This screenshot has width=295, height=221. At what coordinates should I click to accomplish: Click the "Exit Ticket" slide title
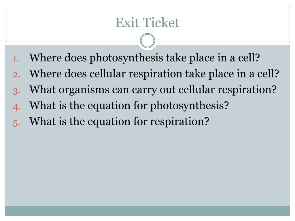coord(147,23)
